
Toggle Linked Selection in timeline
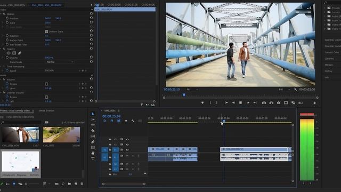click(x=119, y=121)
